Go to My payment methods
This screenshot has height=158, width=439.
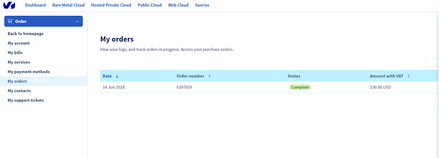coord(29,72)
